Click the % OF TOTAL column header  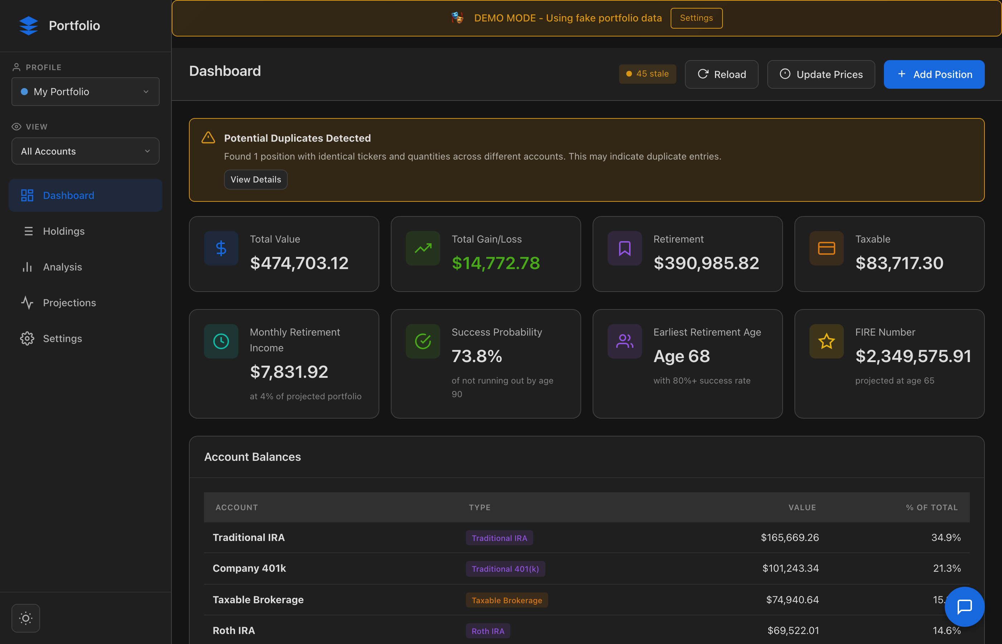tap(932, 507)
